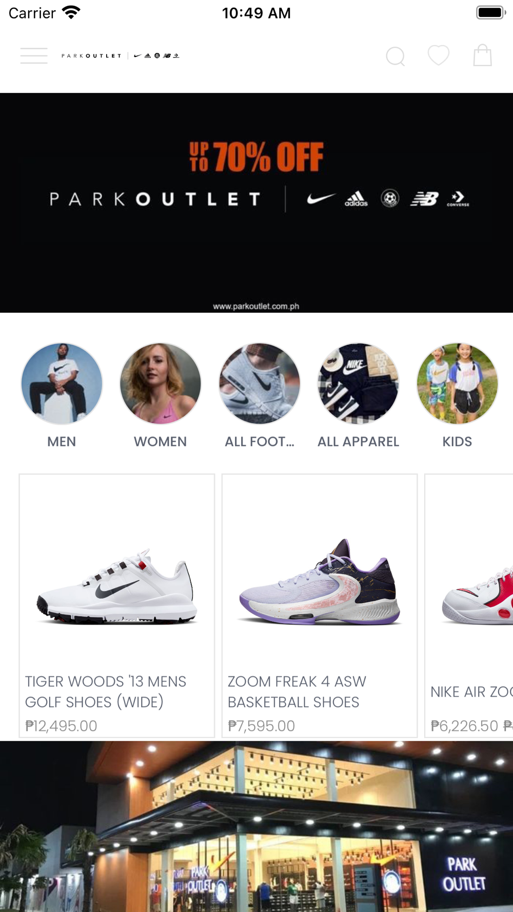Tap the MEN label
513x912 pixels.
[62, 442]
